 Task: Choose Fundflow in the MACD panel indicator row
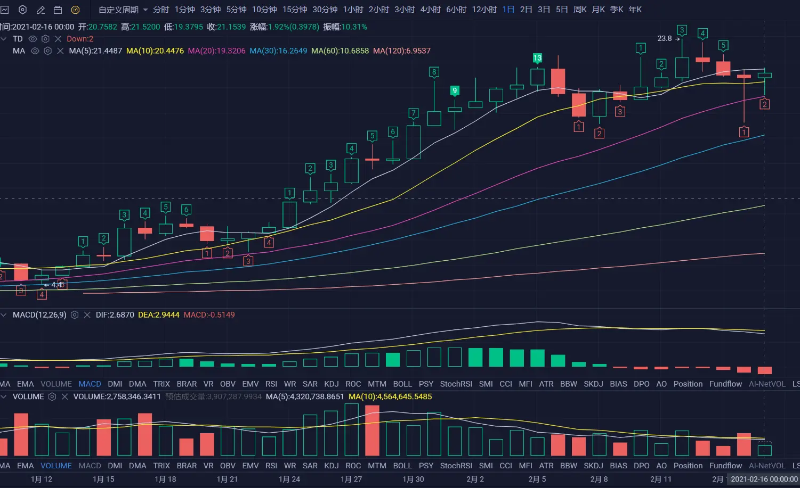pos(725,384)
